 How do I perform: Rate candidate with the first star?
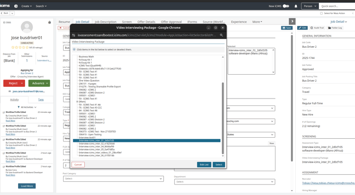[13, 47]
